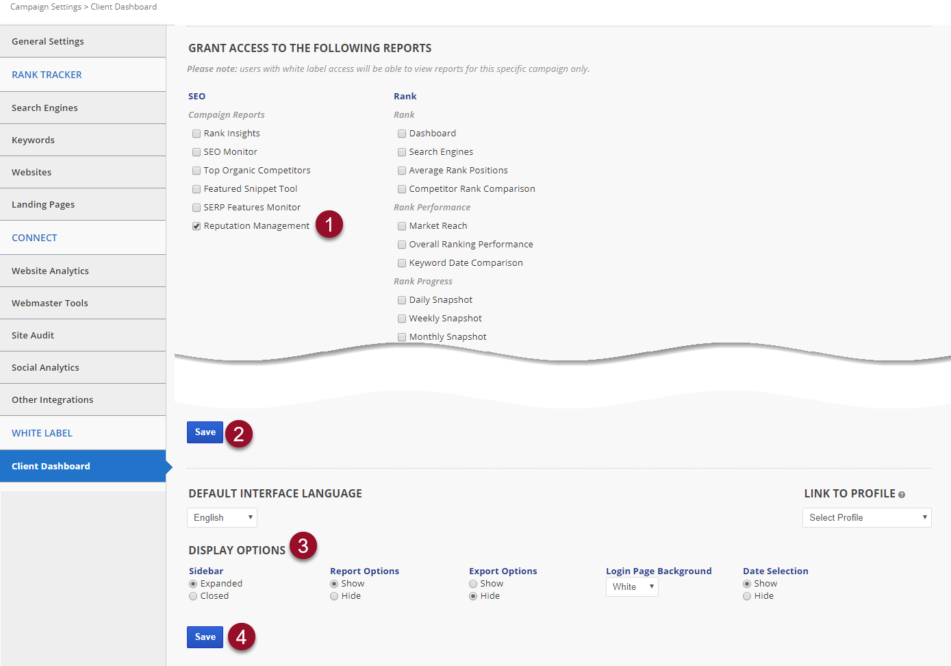The height and width of the screenshot is (666, 951).
Task: Expand the Select Profile dropdown
Action: [866, 518]
